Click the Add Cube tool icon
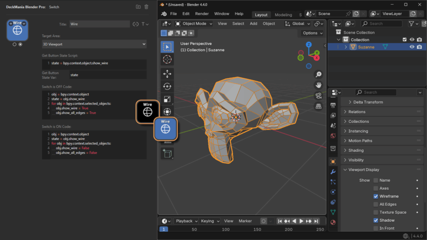 click(x=167, y=154)
